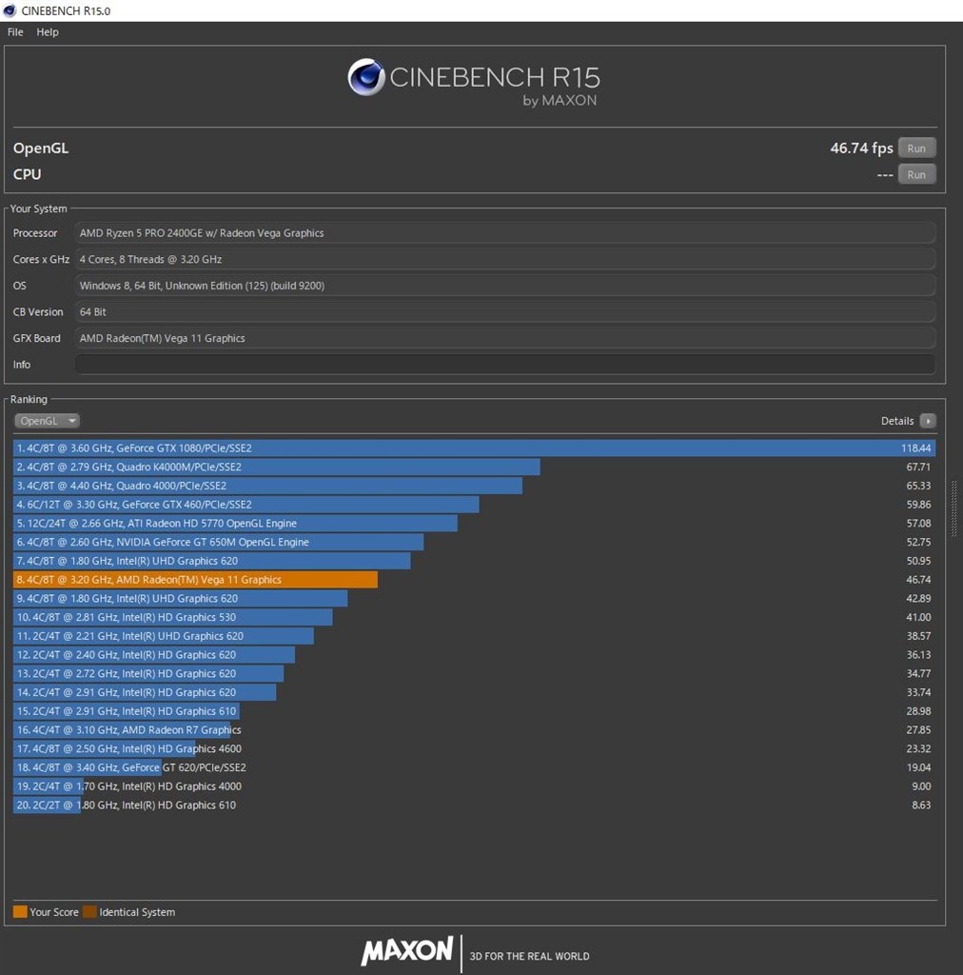Screen dimensions: 963x975
Task: Open the Help menu
Action: (48, 32)
